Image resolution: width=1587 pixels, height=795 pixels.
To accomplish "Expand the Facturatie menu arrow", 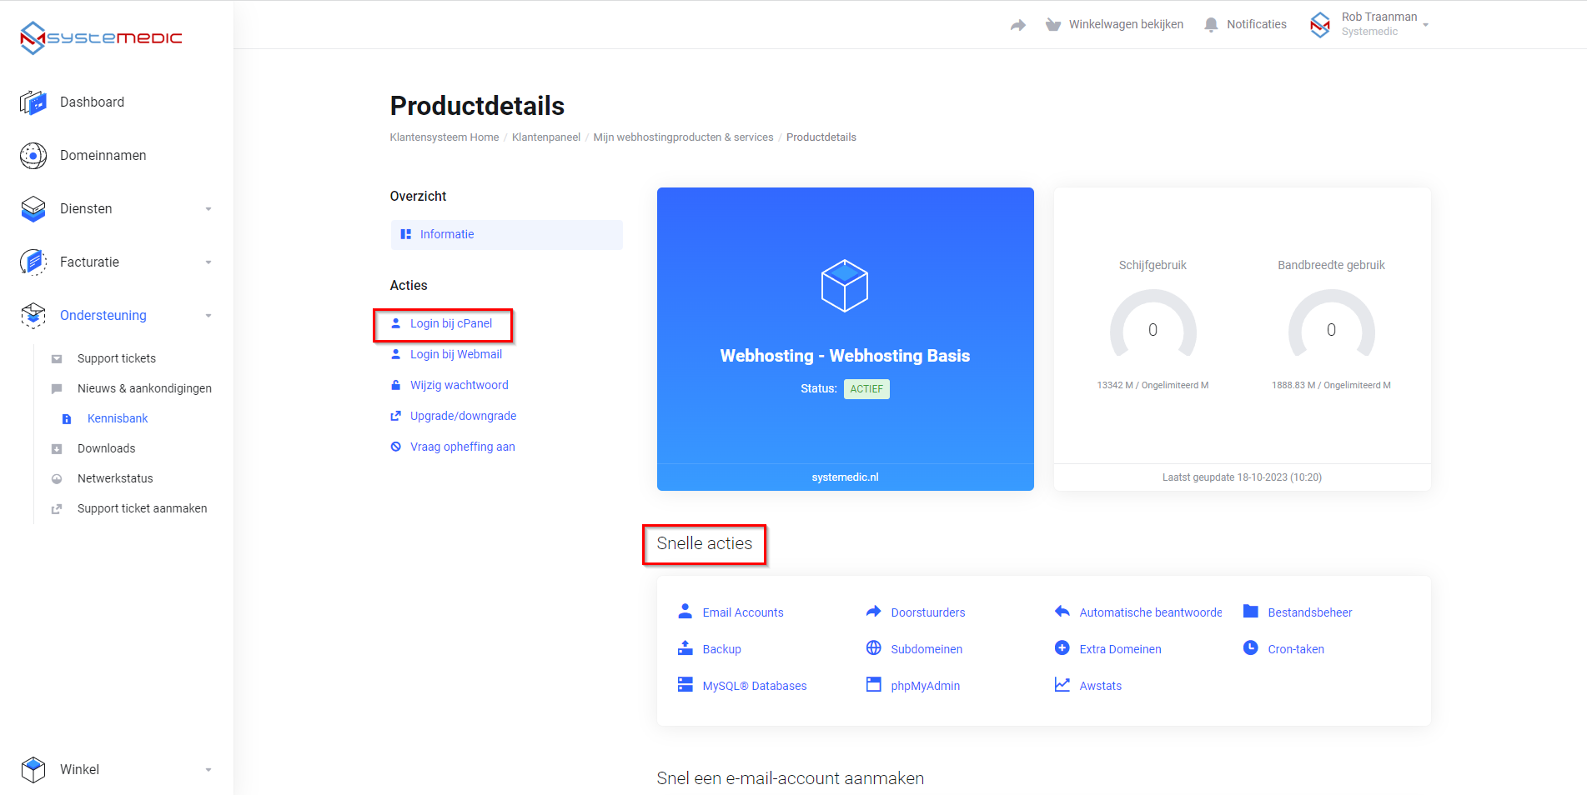I will click(208, 262).
